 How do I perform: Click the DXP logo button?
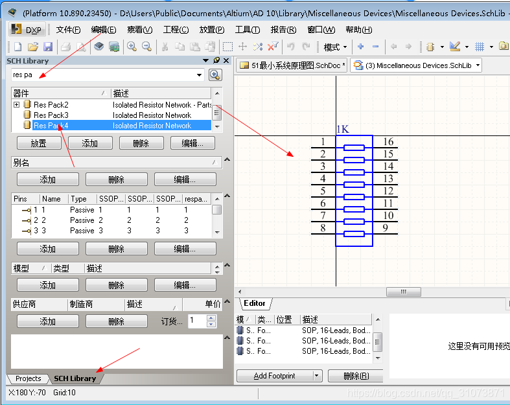point(27,30)
